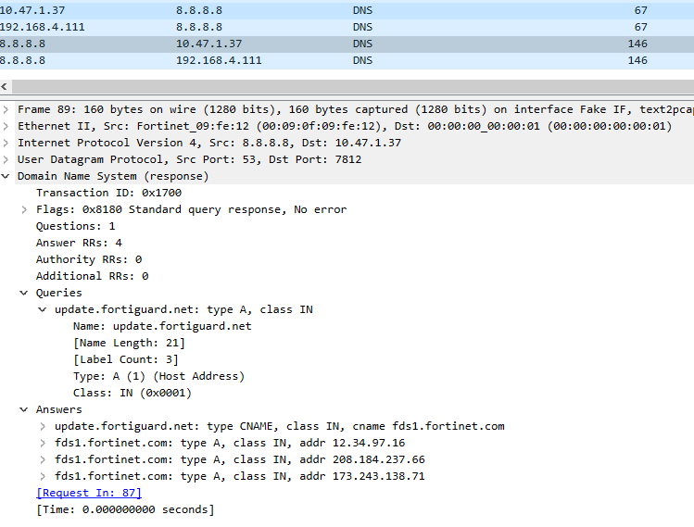Image resolution: width=694 pixels, height=527 pixels.
Task: Collapse update.fortiguard.net type A query entry
Action: 43,309
